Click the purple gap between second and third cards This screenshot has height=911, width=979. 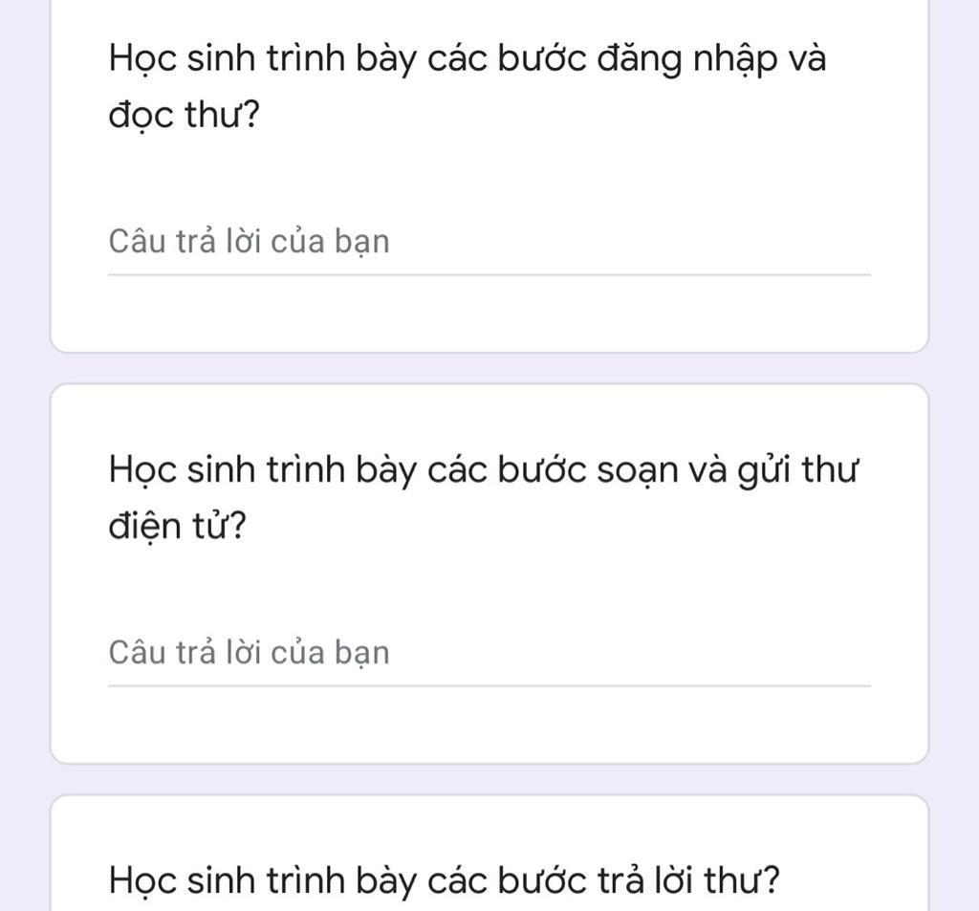pos(488,779)
